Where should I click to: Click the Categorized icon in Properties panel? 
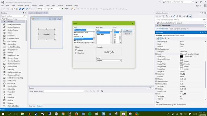157,39
